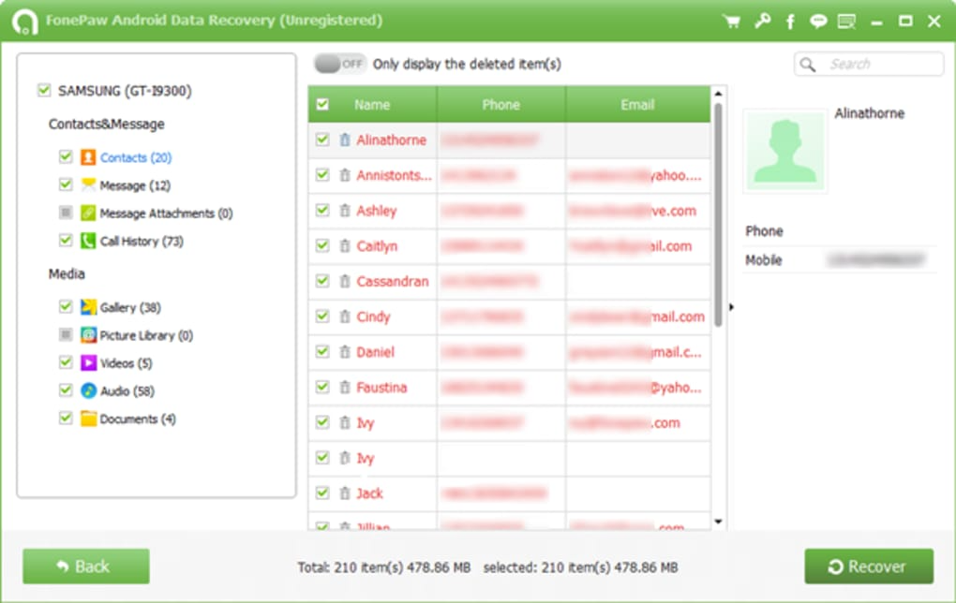Open the shopping cart purchase icon
This screenshot has height=603, width=956.
730,20
